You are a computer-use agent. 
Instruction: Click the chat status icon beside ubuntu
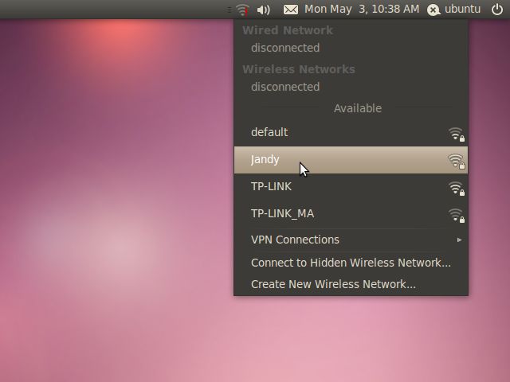433,10
